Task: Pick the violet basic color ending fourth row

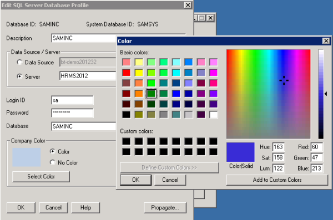Action: tap(214, 94)
